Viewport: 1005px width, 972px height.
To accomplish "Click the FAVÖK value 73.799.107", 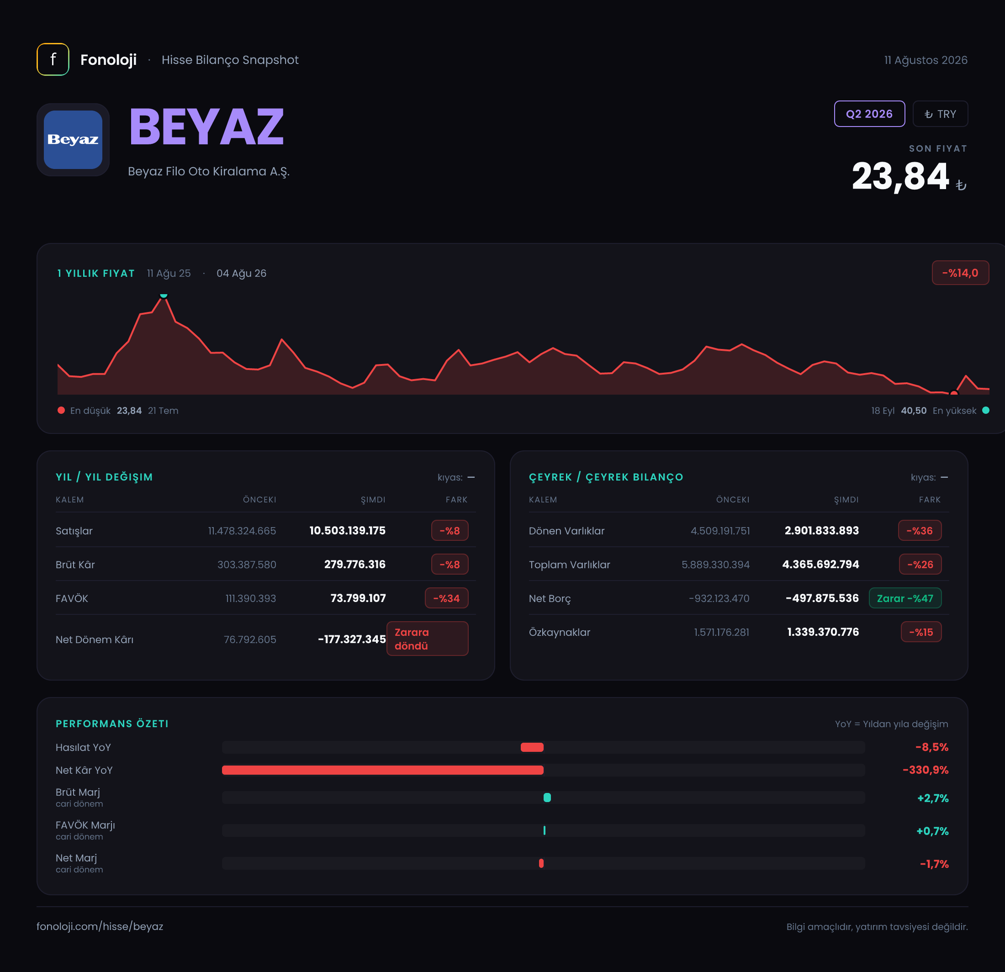I will coord(358,598).
